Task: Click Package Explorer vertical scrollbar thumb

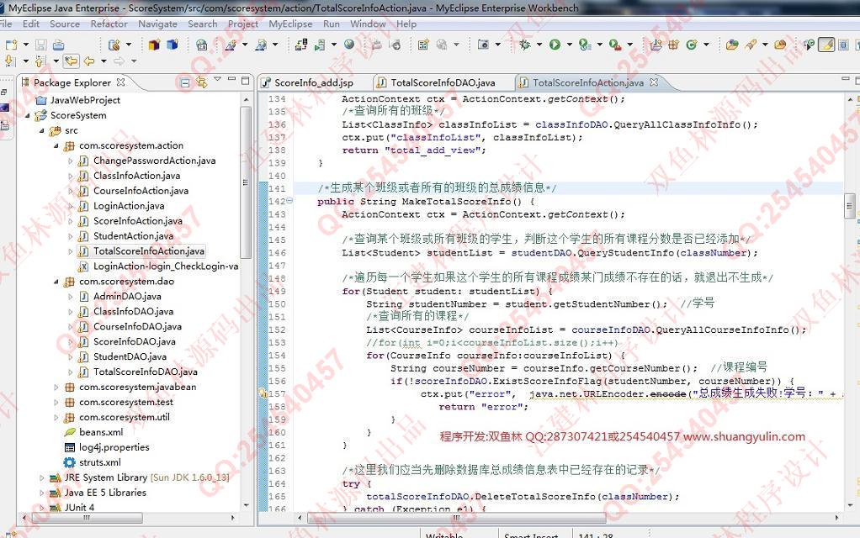Action: (x=246, y=183)
